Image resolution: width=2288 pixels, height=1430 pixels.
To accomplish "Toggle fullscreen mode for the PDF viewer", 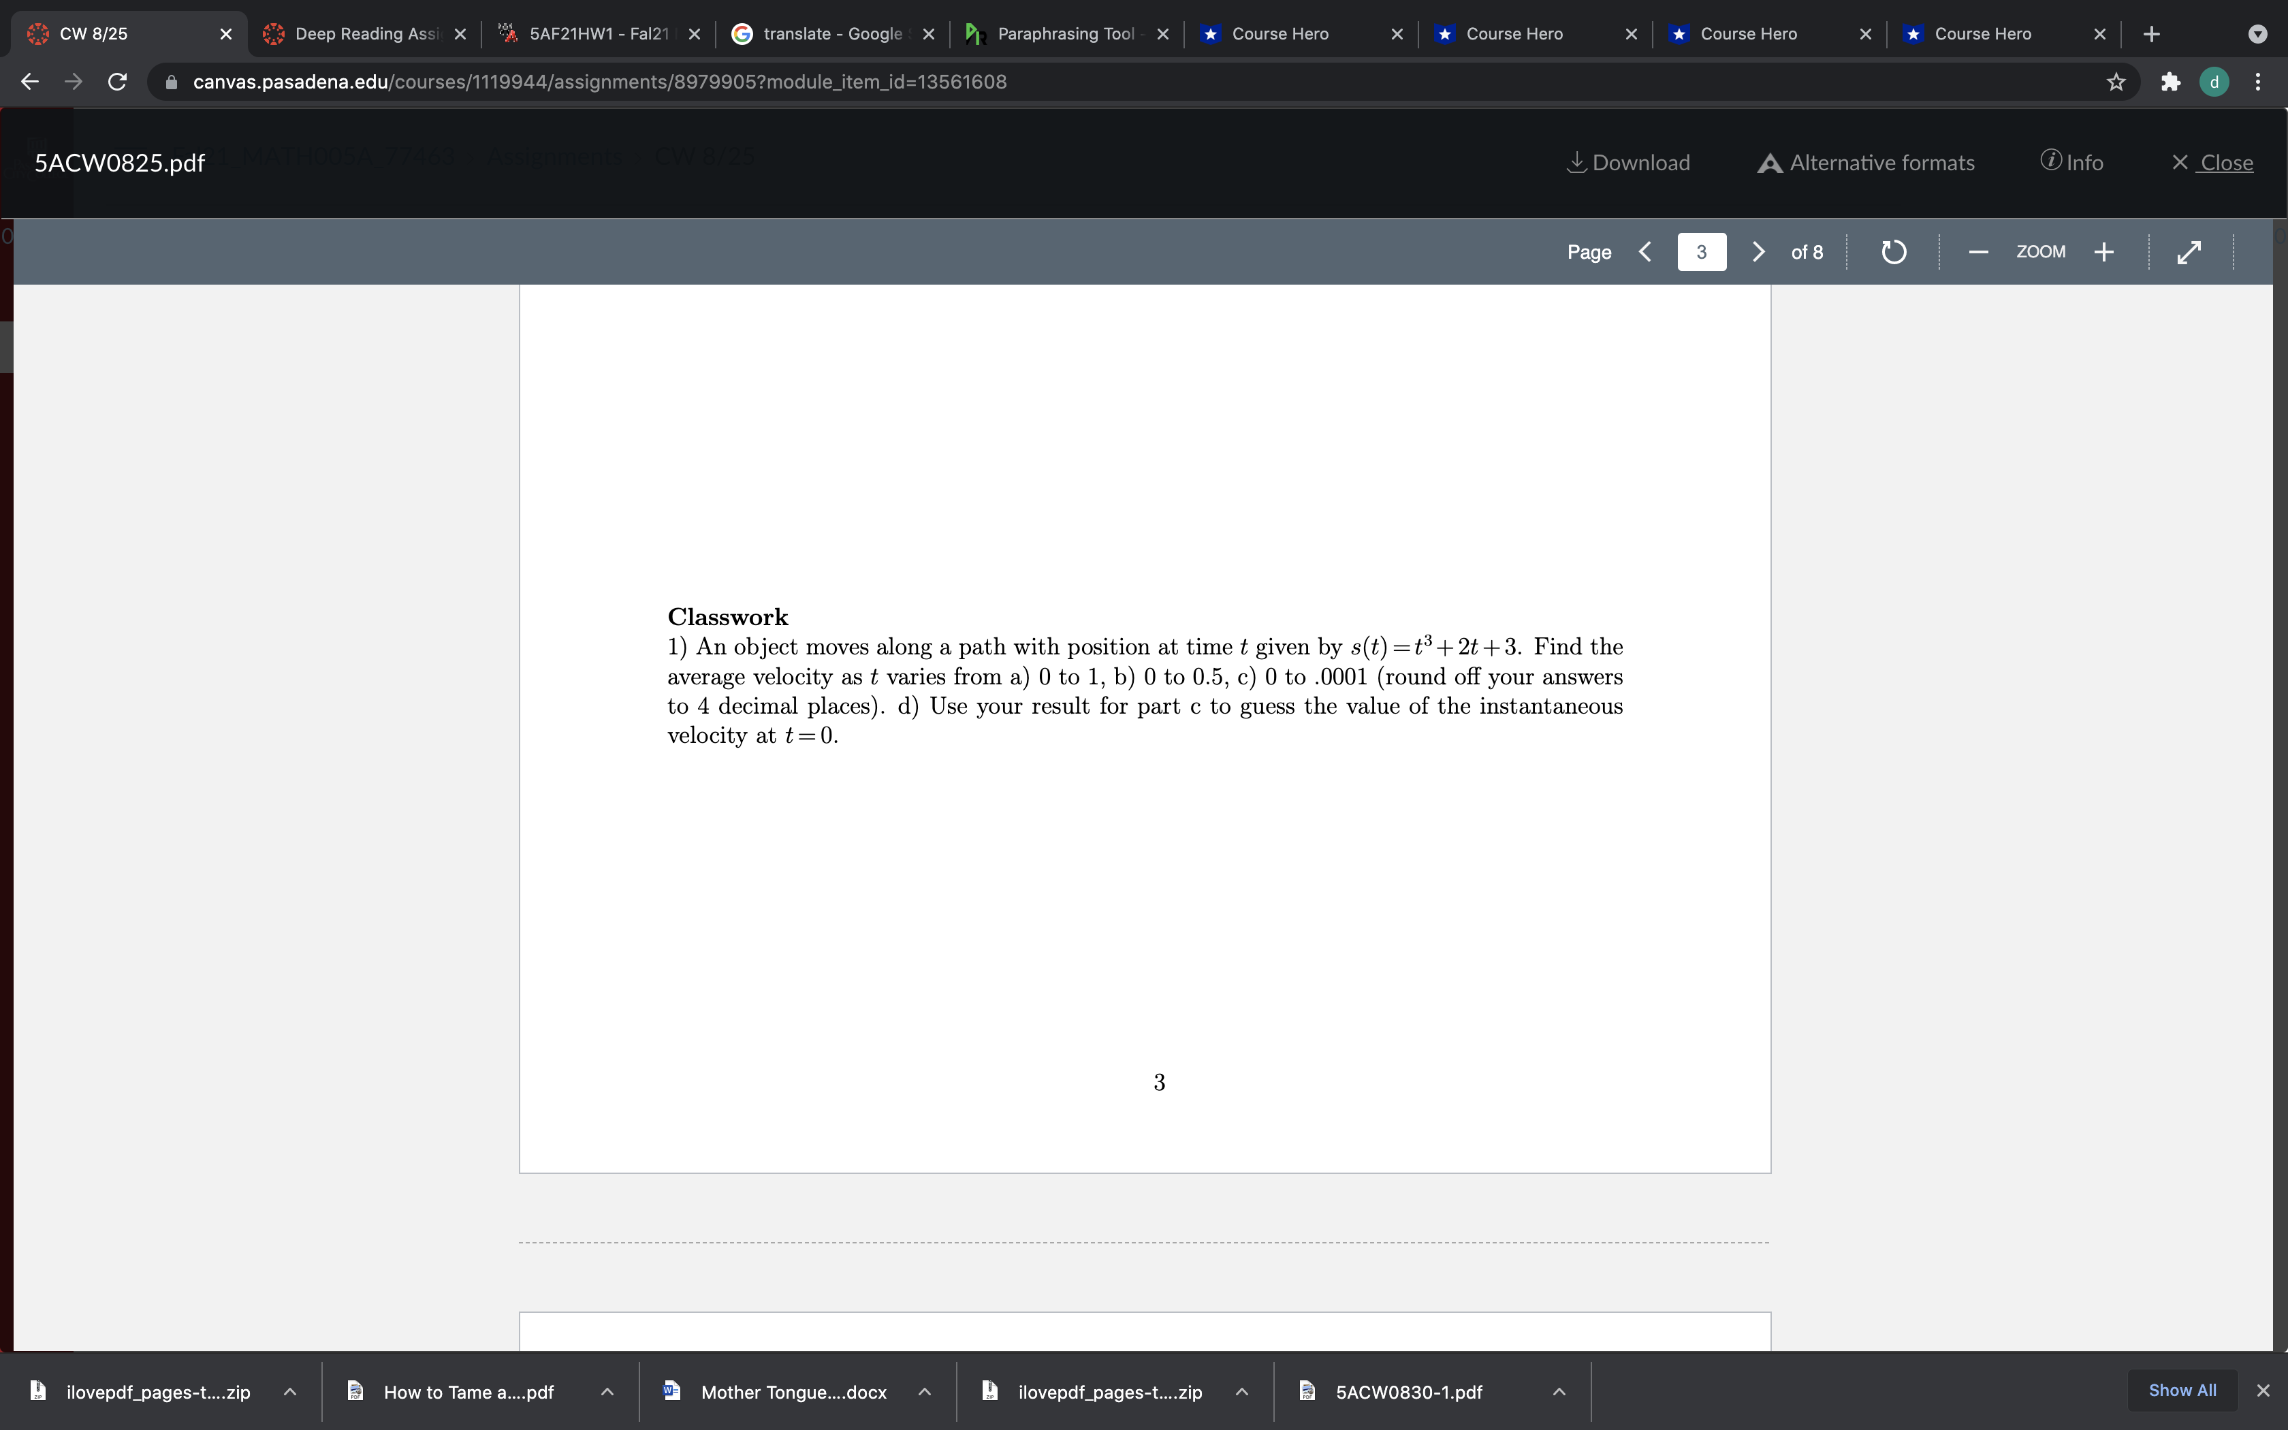I will coord(2189,251).
